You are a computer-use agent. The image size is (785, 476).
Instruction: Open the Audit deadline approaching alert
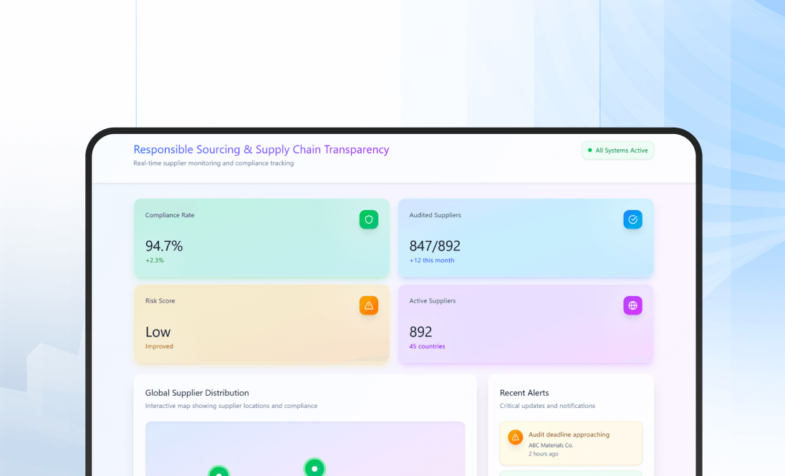pyautogui.click(x=571, y=443)
